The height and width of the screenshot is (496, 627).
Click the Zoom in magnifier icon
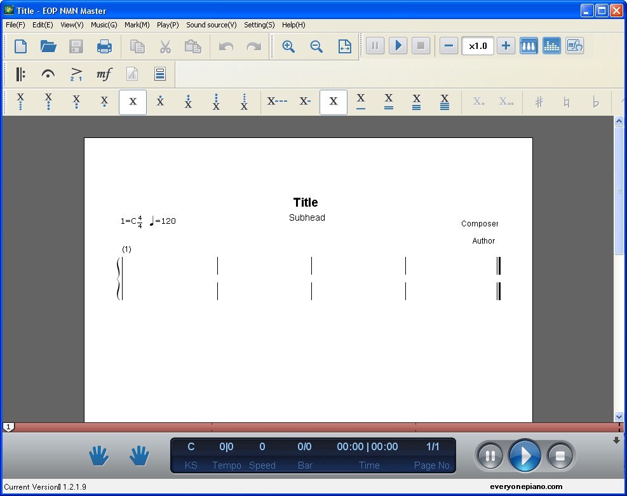click(x=288, y=46)
